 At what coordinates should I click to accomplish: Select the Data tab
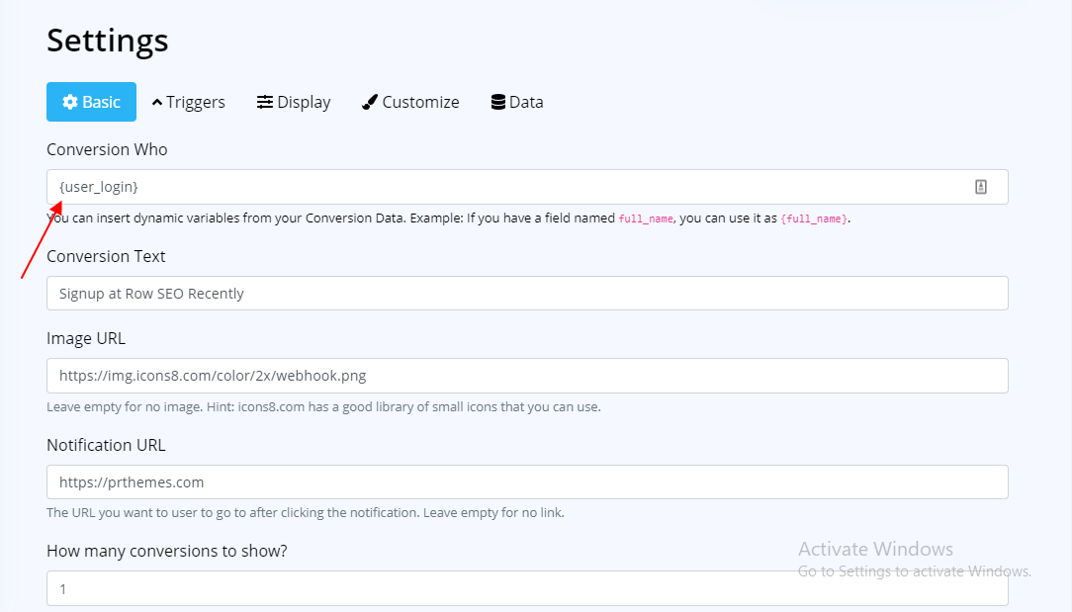point(517,102)
